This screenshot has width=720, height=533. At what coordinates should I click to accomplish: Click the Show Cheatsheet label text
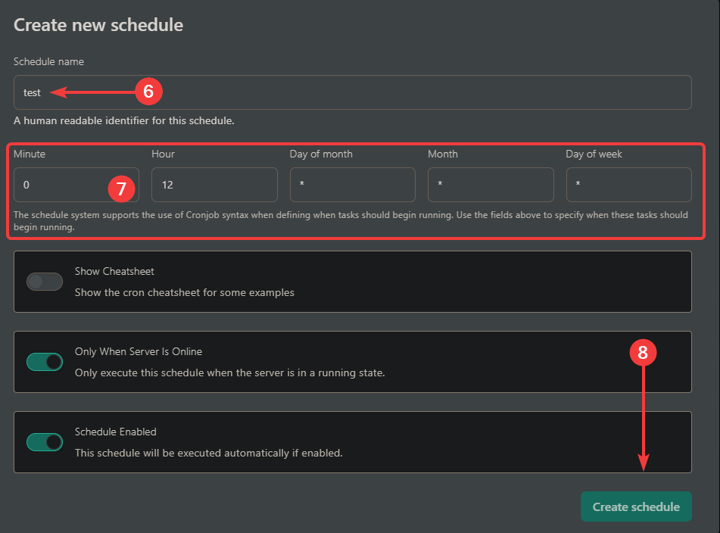click(x=114, y=271)
